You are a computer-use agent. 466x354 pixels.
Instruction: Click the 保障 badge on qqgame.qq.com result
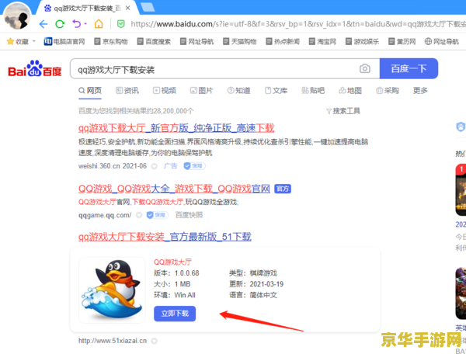[158, 215]
